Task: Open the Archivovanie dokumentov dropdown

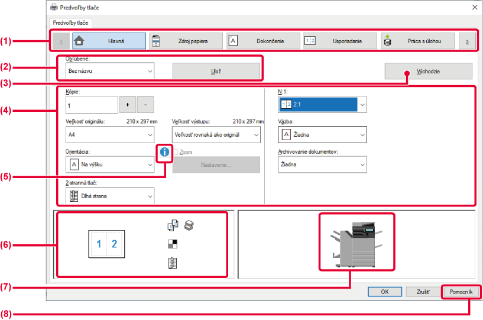Action: pyautogui.click(x=322, y=164)
